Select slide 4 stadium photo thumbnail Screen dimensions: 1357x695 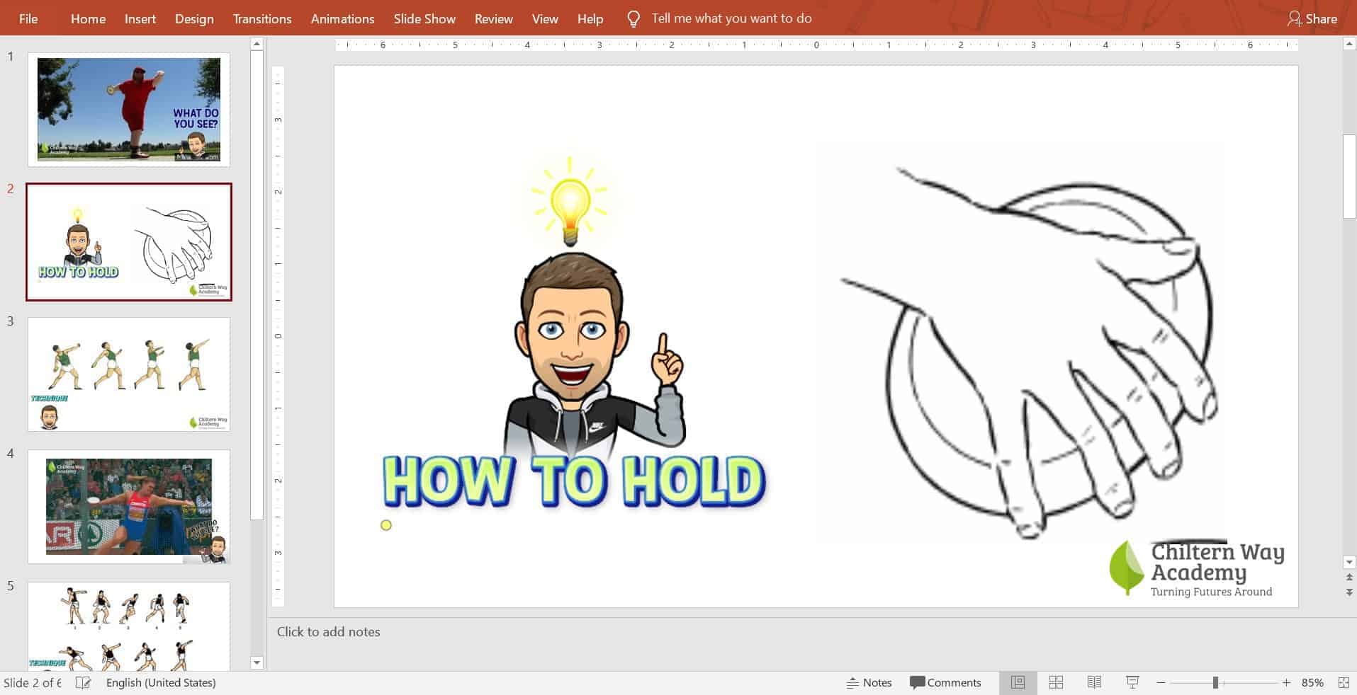129,507
